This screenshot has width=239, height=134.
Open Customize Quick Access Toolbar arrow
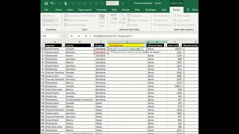click(x=122, y=3)
